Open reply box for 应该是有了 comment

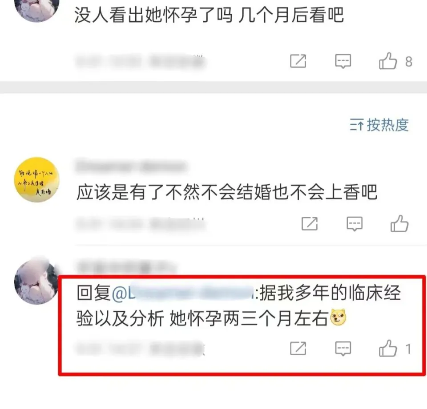pos(354,224)
